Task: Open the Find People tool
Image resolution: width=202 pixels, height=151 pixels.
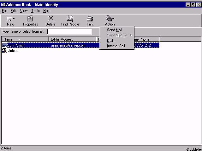Action: (70, 19)
